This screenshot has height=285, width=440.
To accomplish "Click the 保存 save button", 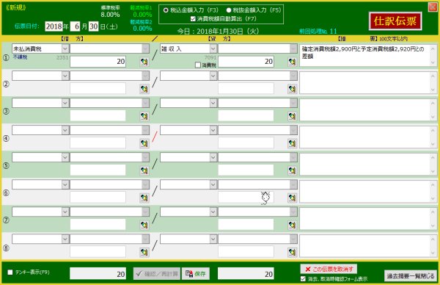I will click(196, 274).
